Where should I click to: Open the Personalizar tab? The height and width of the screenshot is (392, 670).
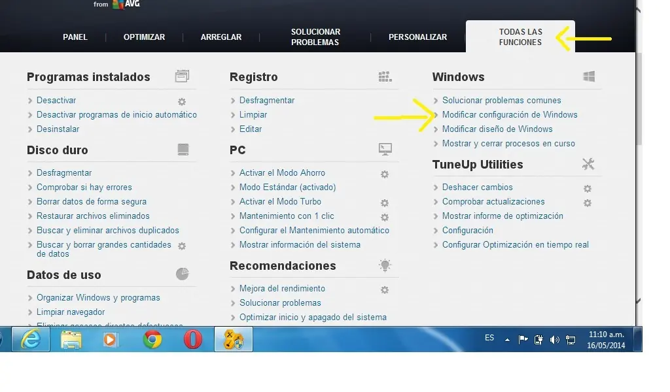[x=417, y=37]
